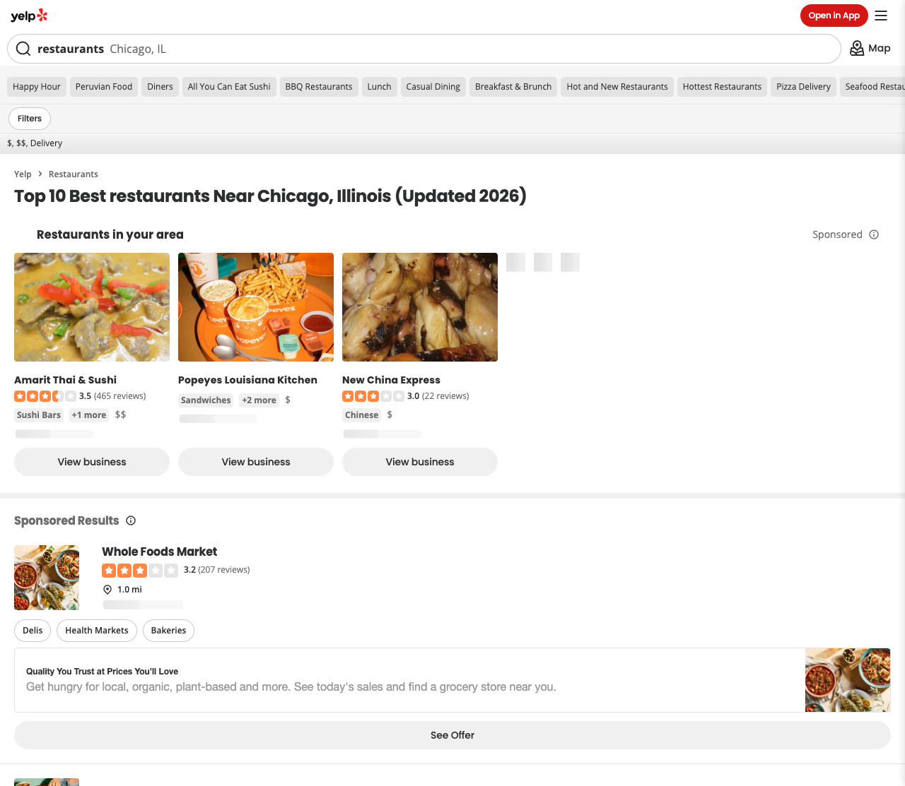This screenshot has height=786, width=905.
Task: Click New China Express star rating
Action: click(x=373, y=396)
